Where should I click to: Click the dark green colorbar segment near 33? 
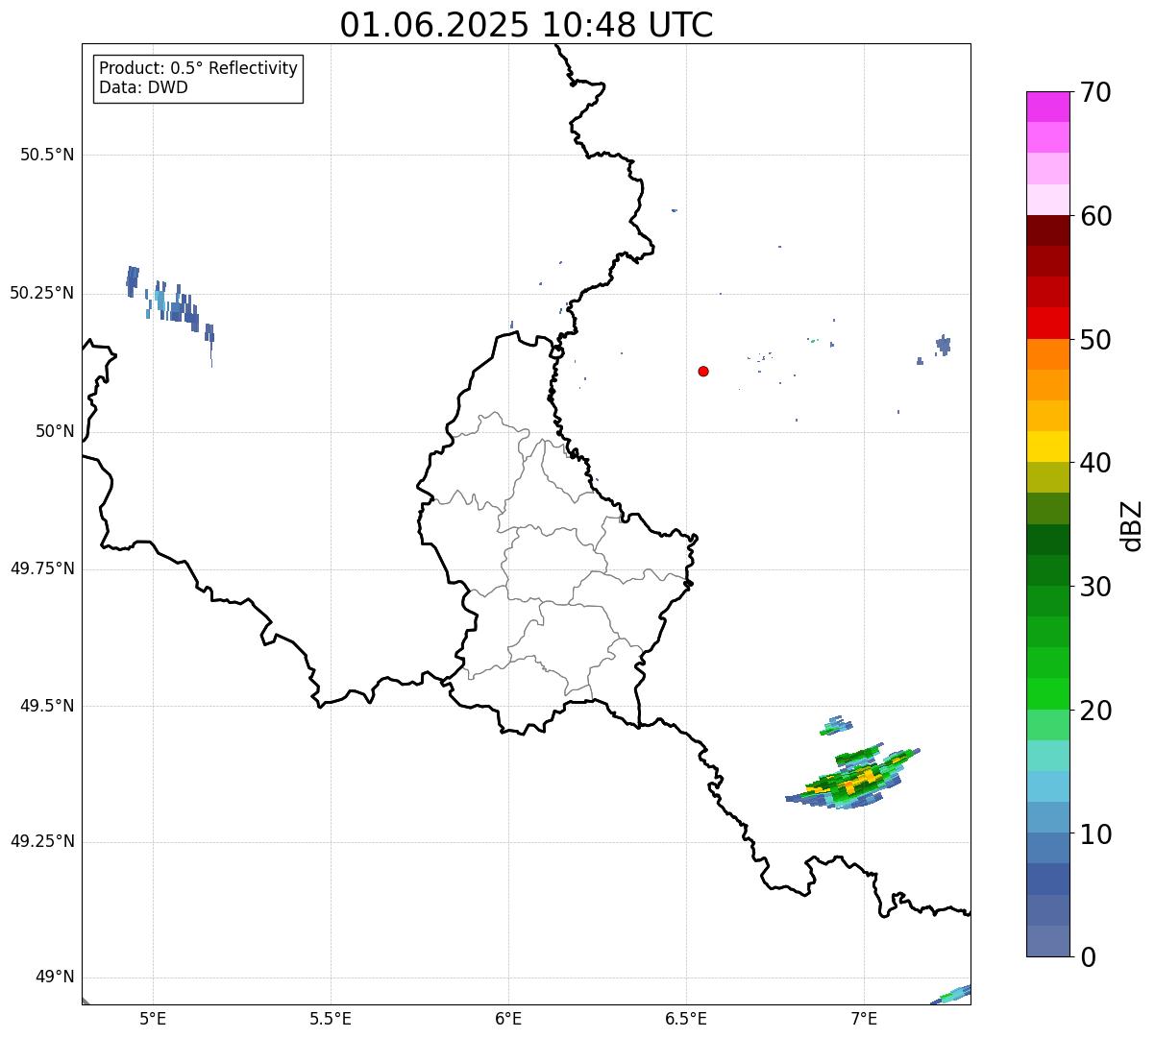(1047, 540)
